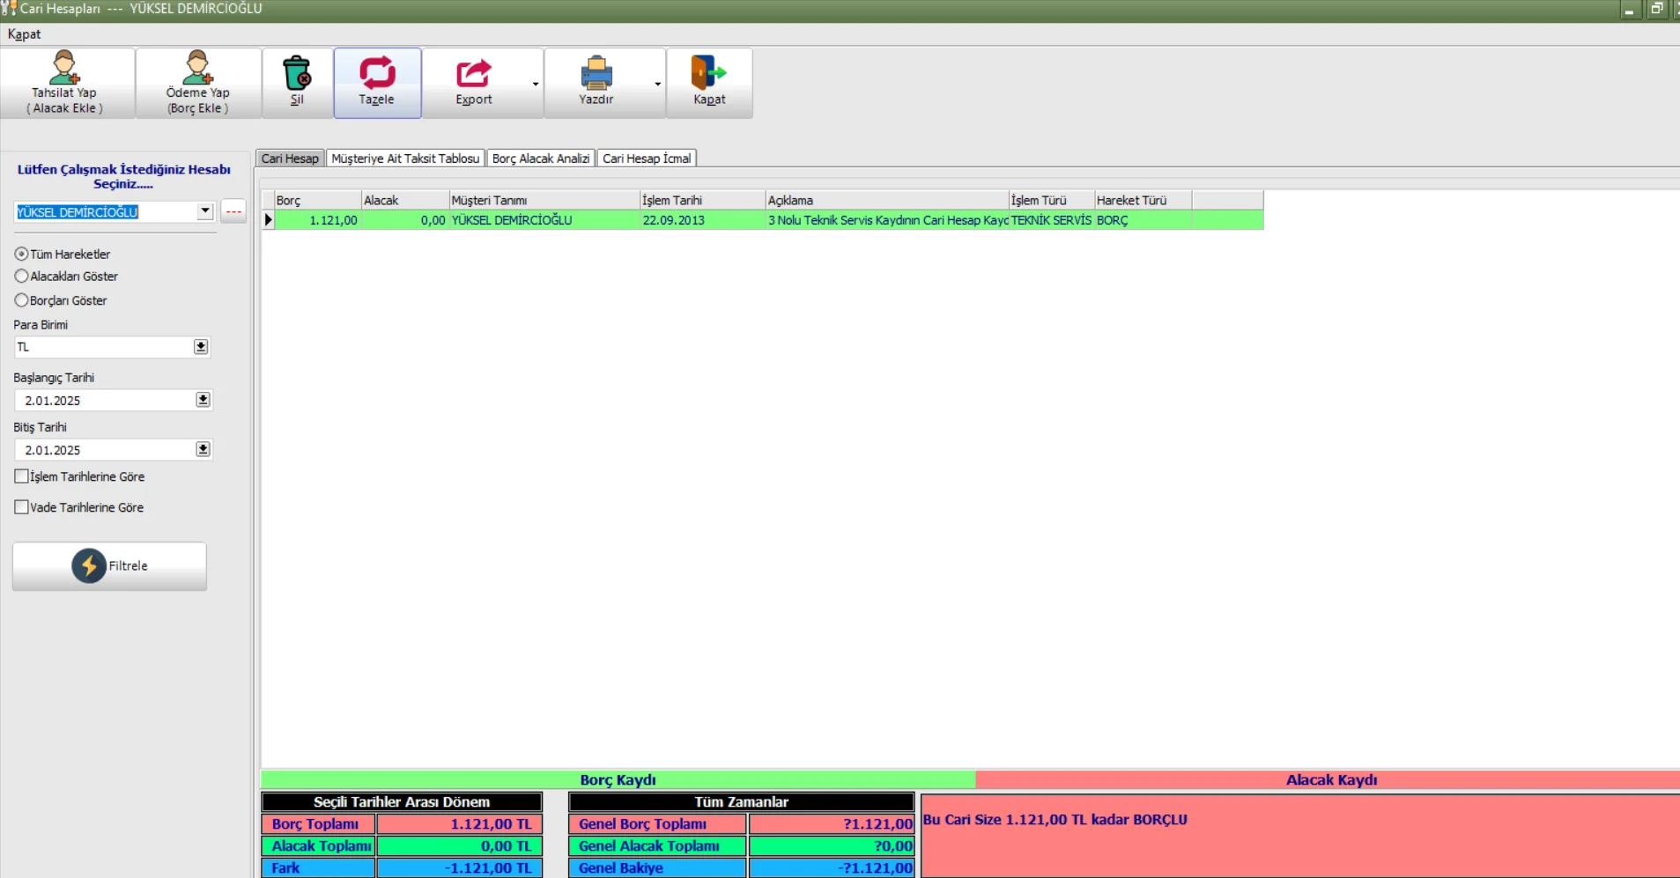Screen dimensions: 1680x878
Task: Sort by the İşlem Tarihi column header
Action: 702,200
